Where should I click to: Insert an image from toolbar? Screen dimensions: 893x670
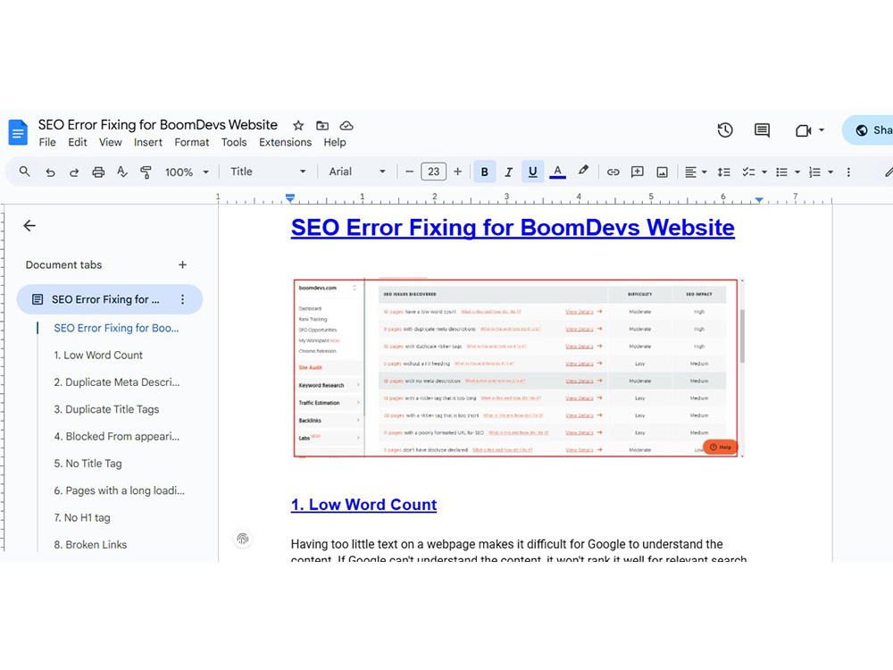pos(662,172)
